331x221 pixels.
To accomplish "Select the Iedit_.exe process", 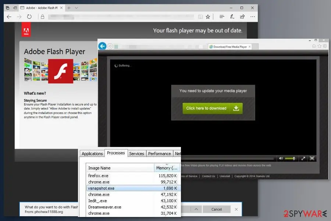I will 133,201.
